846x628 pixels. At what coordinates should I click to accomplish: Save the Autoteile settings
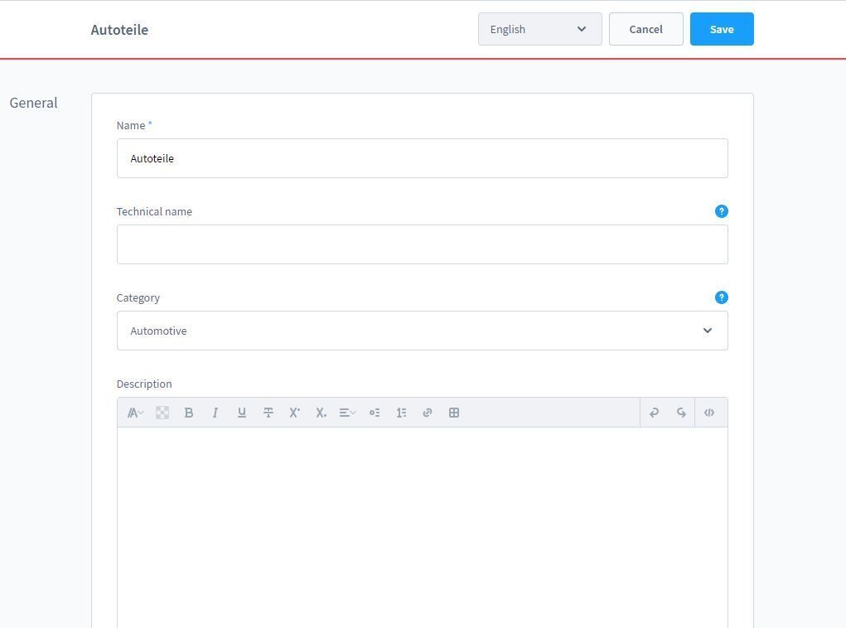click(x=722, y=29)
